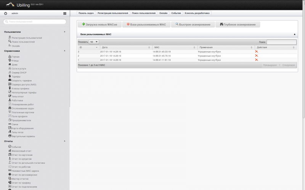Run Быстрое сканирование

pyautogui.click(x=193, y=24)
